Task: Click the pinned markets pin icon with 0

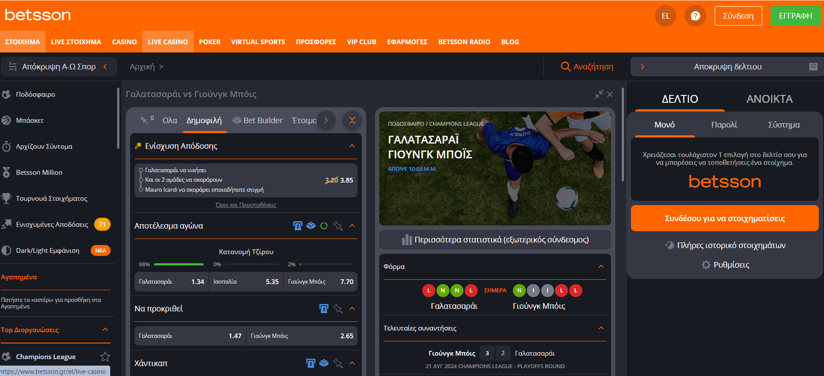Action: click(x=144, y=120)
